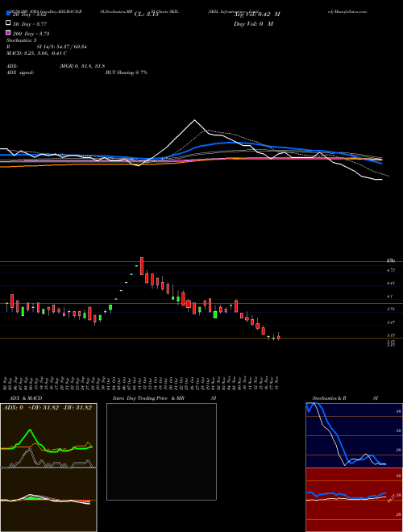Click the 'CL: 3.15' closing price value

click(146, 15)
